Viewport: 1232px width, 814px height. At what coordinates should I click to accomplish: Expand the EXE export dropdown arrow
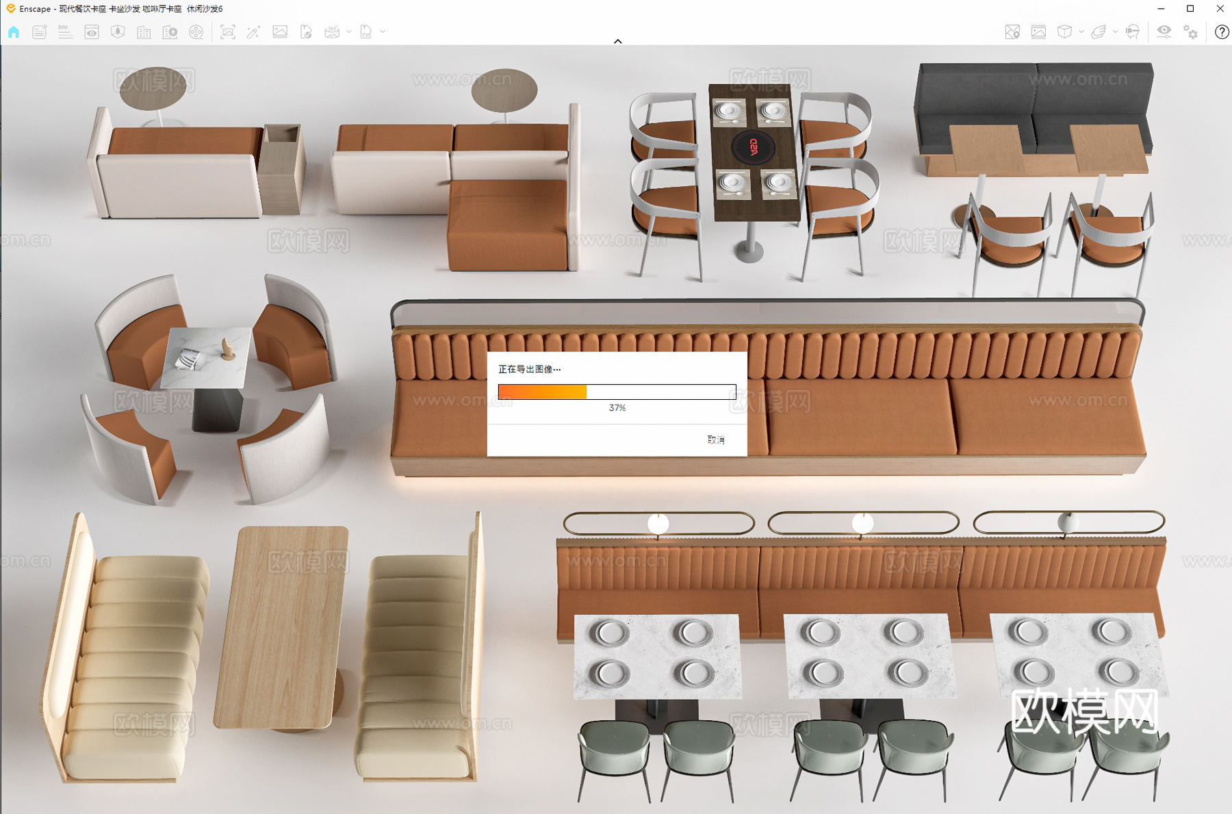(x=383, y=31)
